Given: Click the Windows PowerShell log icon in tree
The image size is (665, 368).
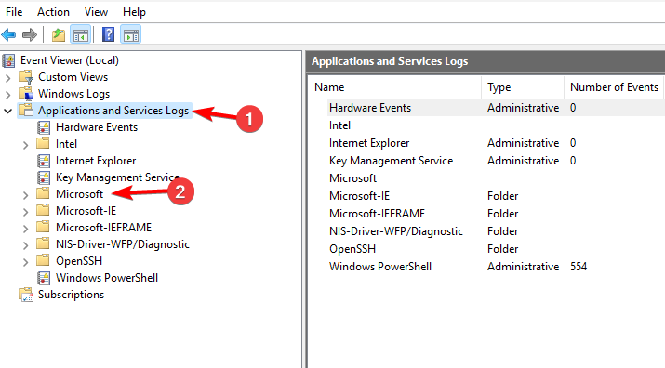Looking at the screenshot, I should click(x=44, y=278).
